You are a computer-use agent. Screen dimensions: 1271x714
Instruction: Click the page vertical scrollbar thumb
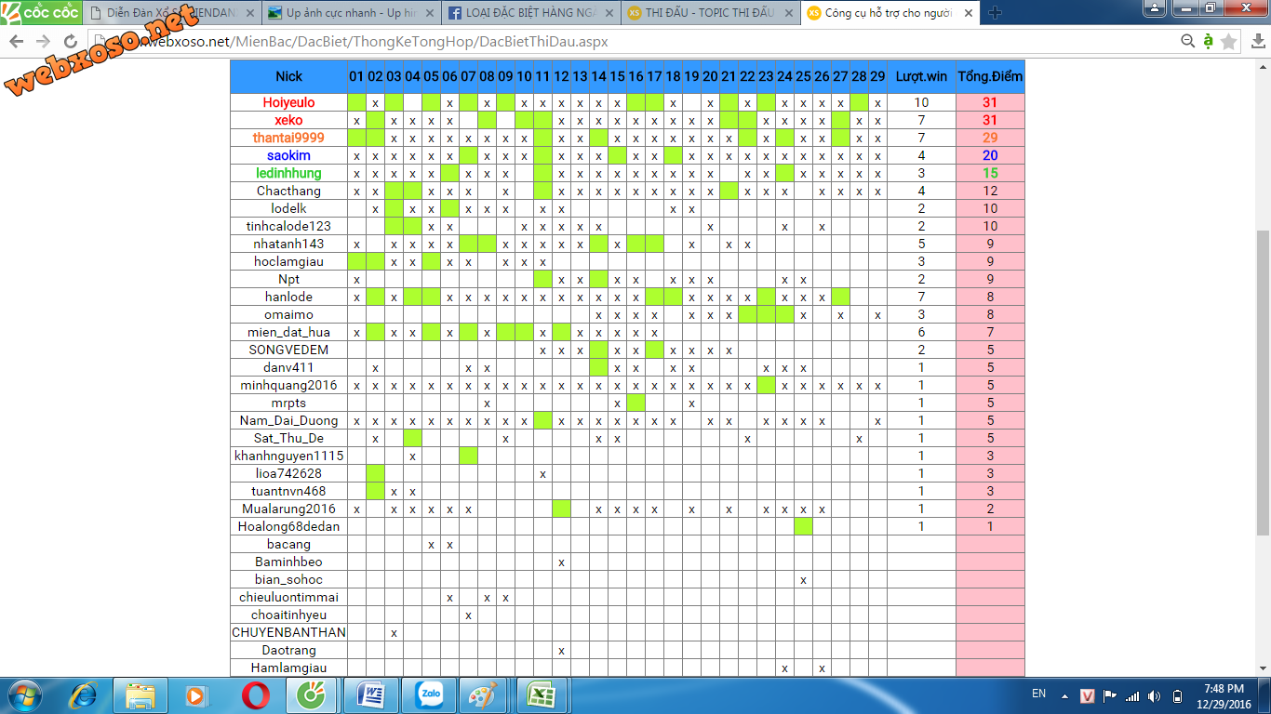click(x=1263, y=381)
